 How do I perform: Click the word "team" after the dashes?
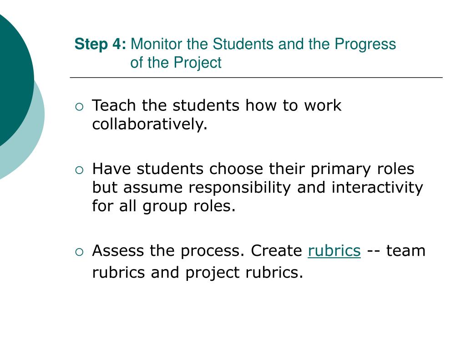(405, 250)
